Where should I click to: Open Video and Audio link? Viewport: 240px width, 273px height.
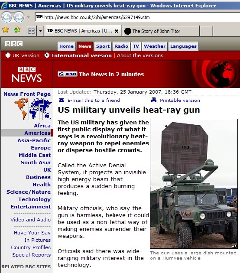tap(30, 220)
